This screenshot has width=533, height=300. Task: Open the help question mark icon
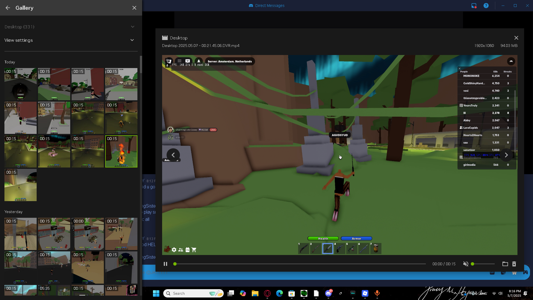pyautogui.click(x=486, y=6)
